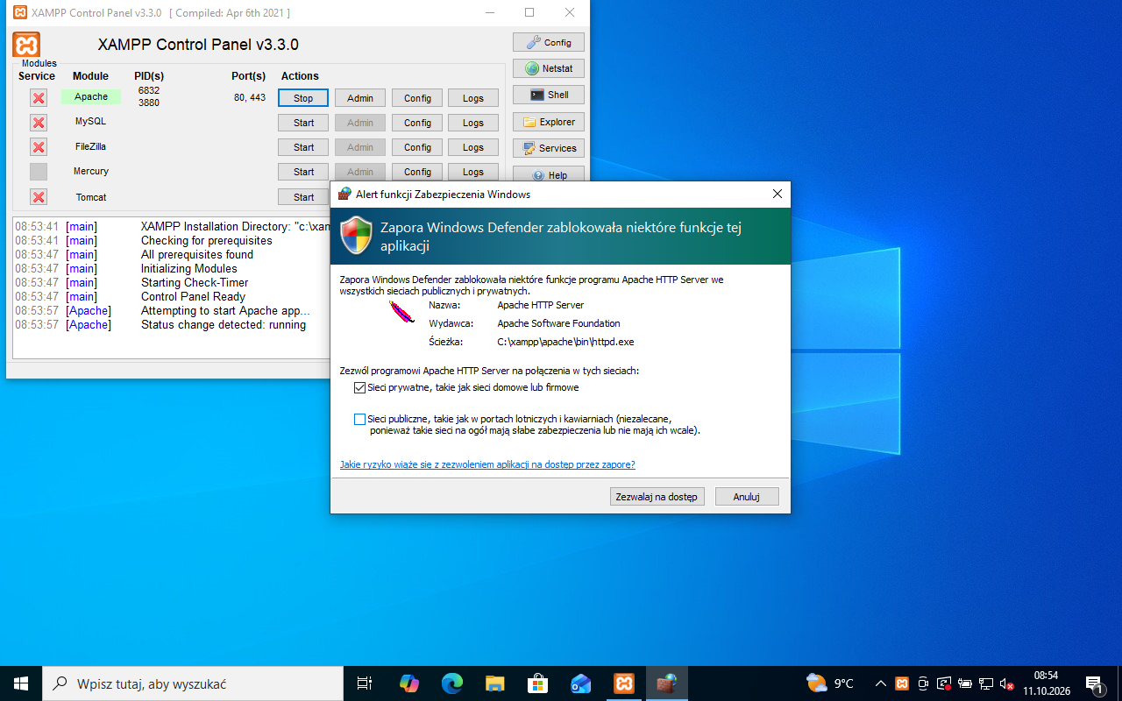Open Explorer from the XAMPP side panel
Viewport: 1122px width, 701px height.
tap(549, 122)
